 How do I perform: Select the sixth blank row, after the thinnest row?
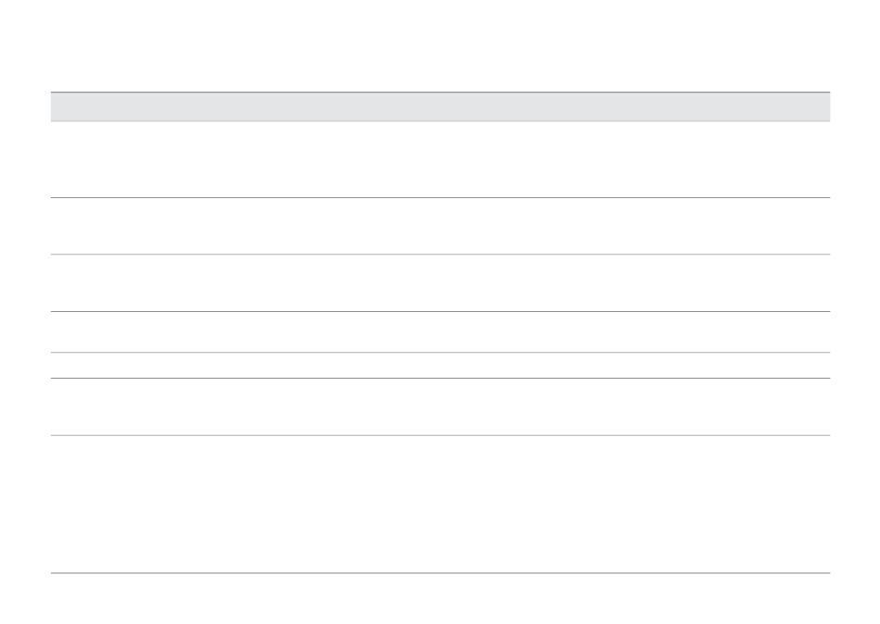440,406
